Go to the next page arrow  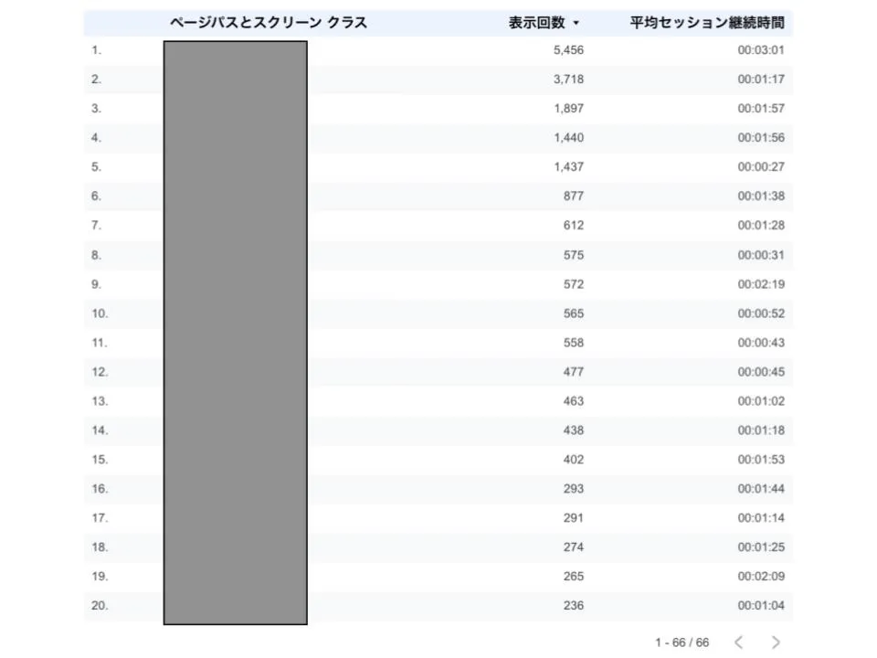coord(776,642)
